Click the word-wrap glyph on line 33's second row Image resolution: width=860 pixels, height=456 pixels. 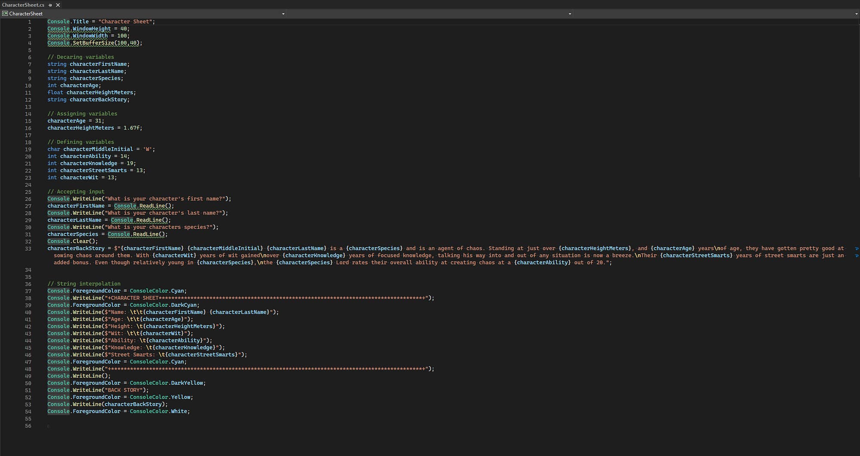pos(856,256)
